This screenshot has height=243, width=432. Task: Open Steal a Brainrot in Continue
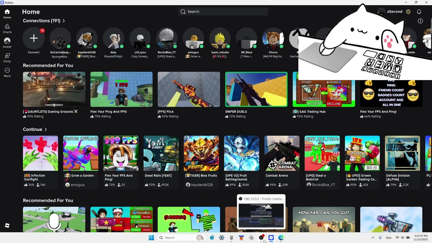[x=322, y=153]
